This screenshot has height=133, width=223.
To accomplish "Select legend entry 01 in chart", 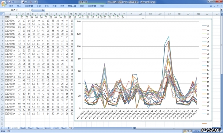I will [x=206, y=26].
